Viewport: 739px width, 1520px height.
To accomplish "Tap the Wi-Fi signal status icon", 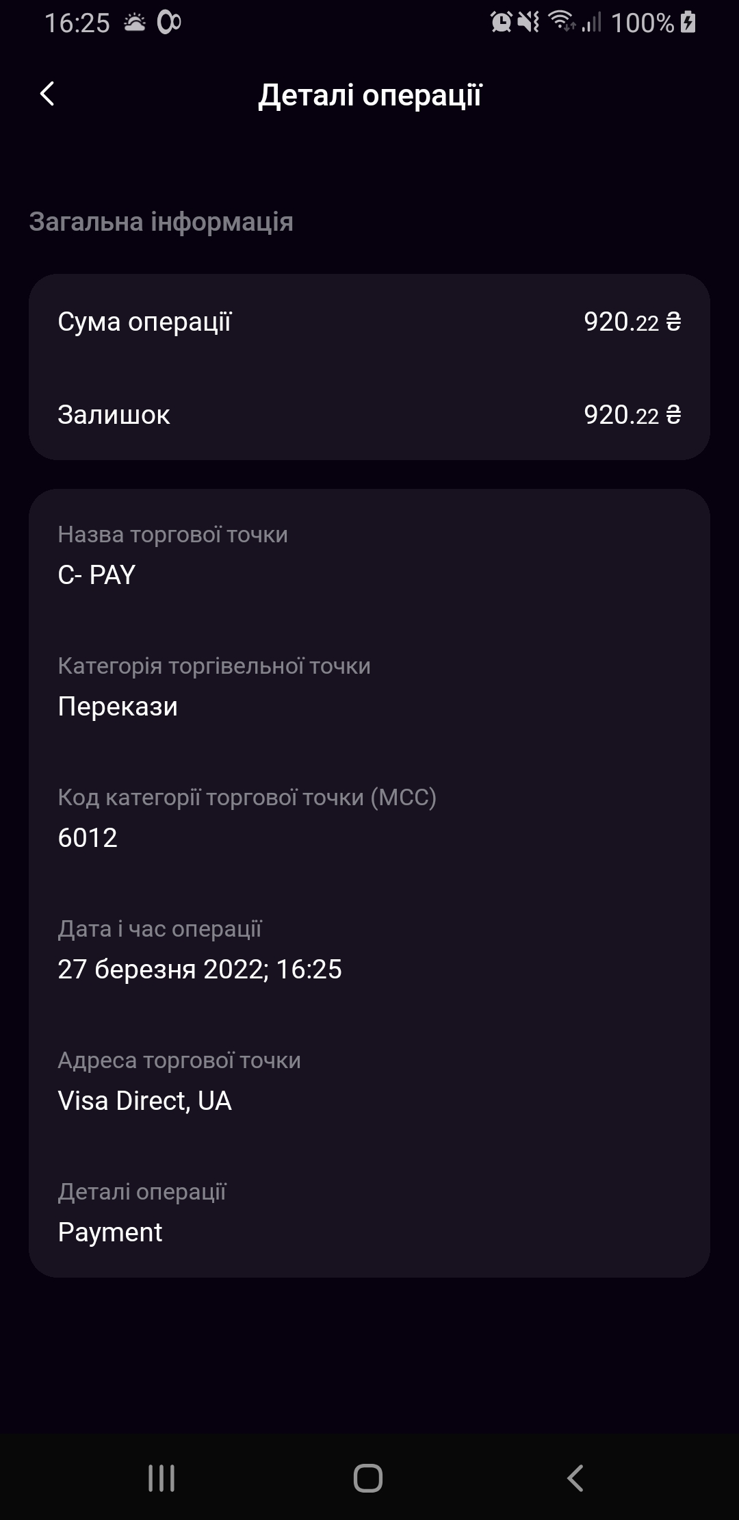I will coord(562,22).
